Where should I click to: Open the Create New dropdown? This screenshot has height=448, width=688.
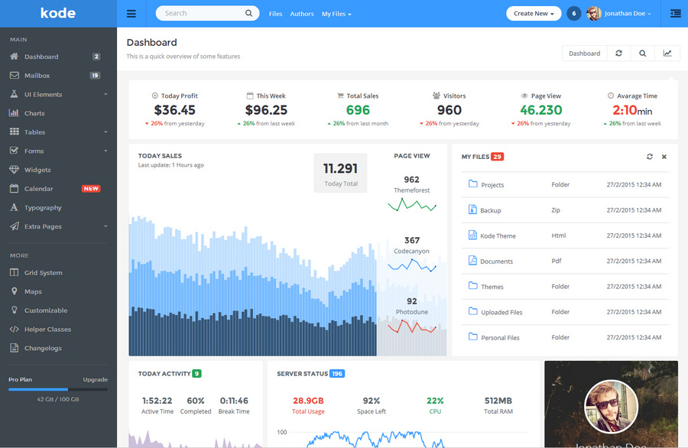[x=534, y=14]
